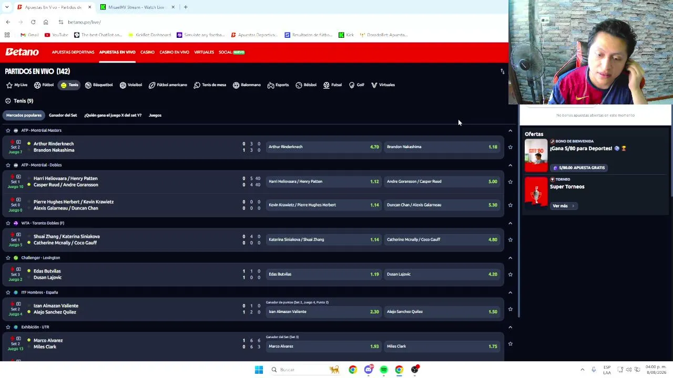Collapse the ATP - Montréal Masters section

click(510, 130)
